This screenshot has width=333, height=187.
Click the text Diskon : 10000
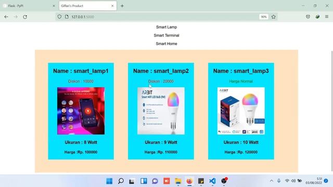[81, 81]
